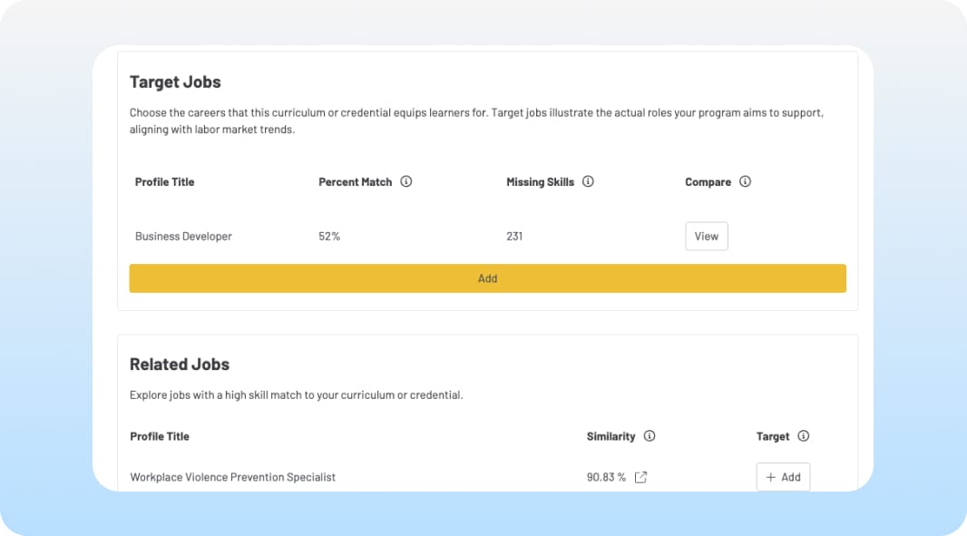967x536 pixels.
Task: Click Workplace Violence Prevention Specialist job title
Action: 232,477
